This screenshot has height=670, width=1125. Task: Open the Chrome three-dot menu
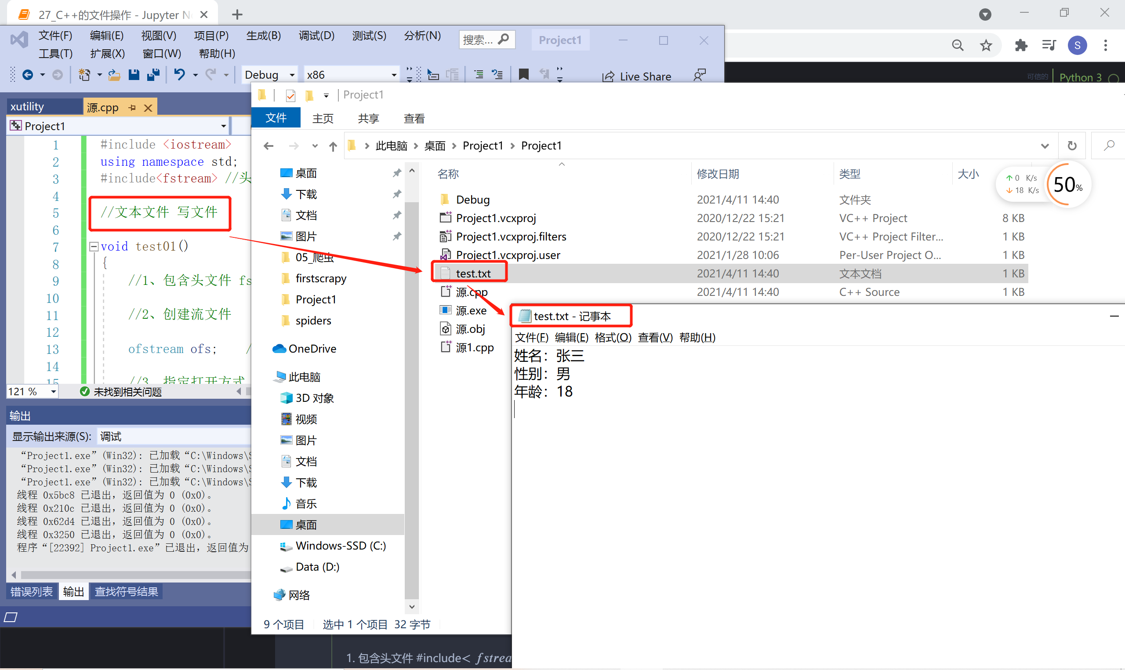tap(1105, 45)
